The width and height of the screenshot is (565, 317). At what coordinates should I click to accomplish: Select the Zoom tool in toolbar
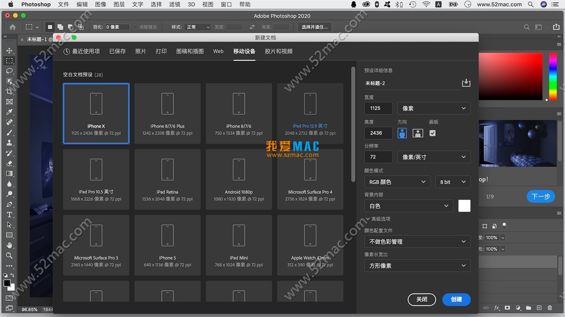tap(9, 255)
